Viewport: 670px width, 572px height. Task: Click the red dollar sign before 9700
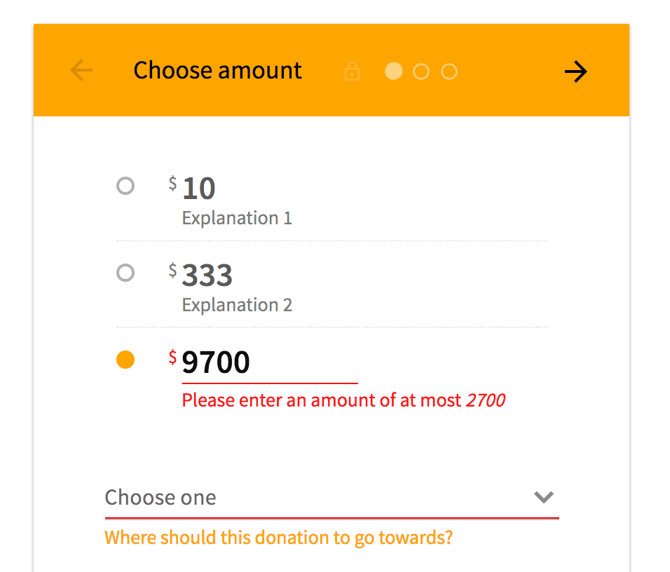point(172,357)
